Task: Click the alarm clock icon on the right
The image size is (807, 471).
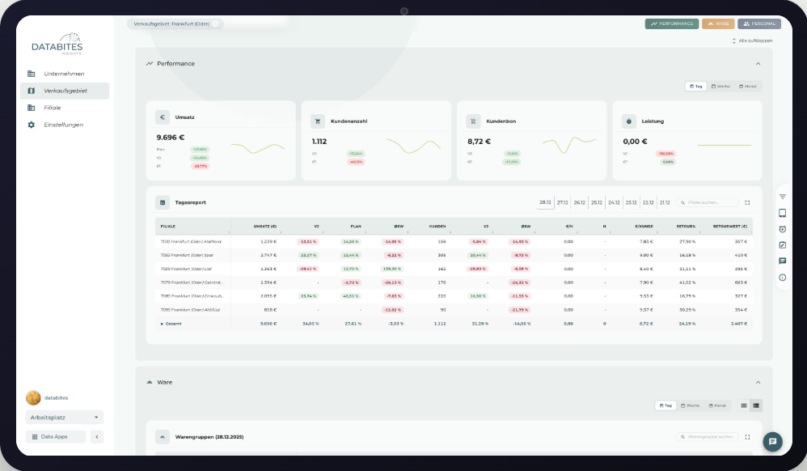Action: [x=782, y=229]
